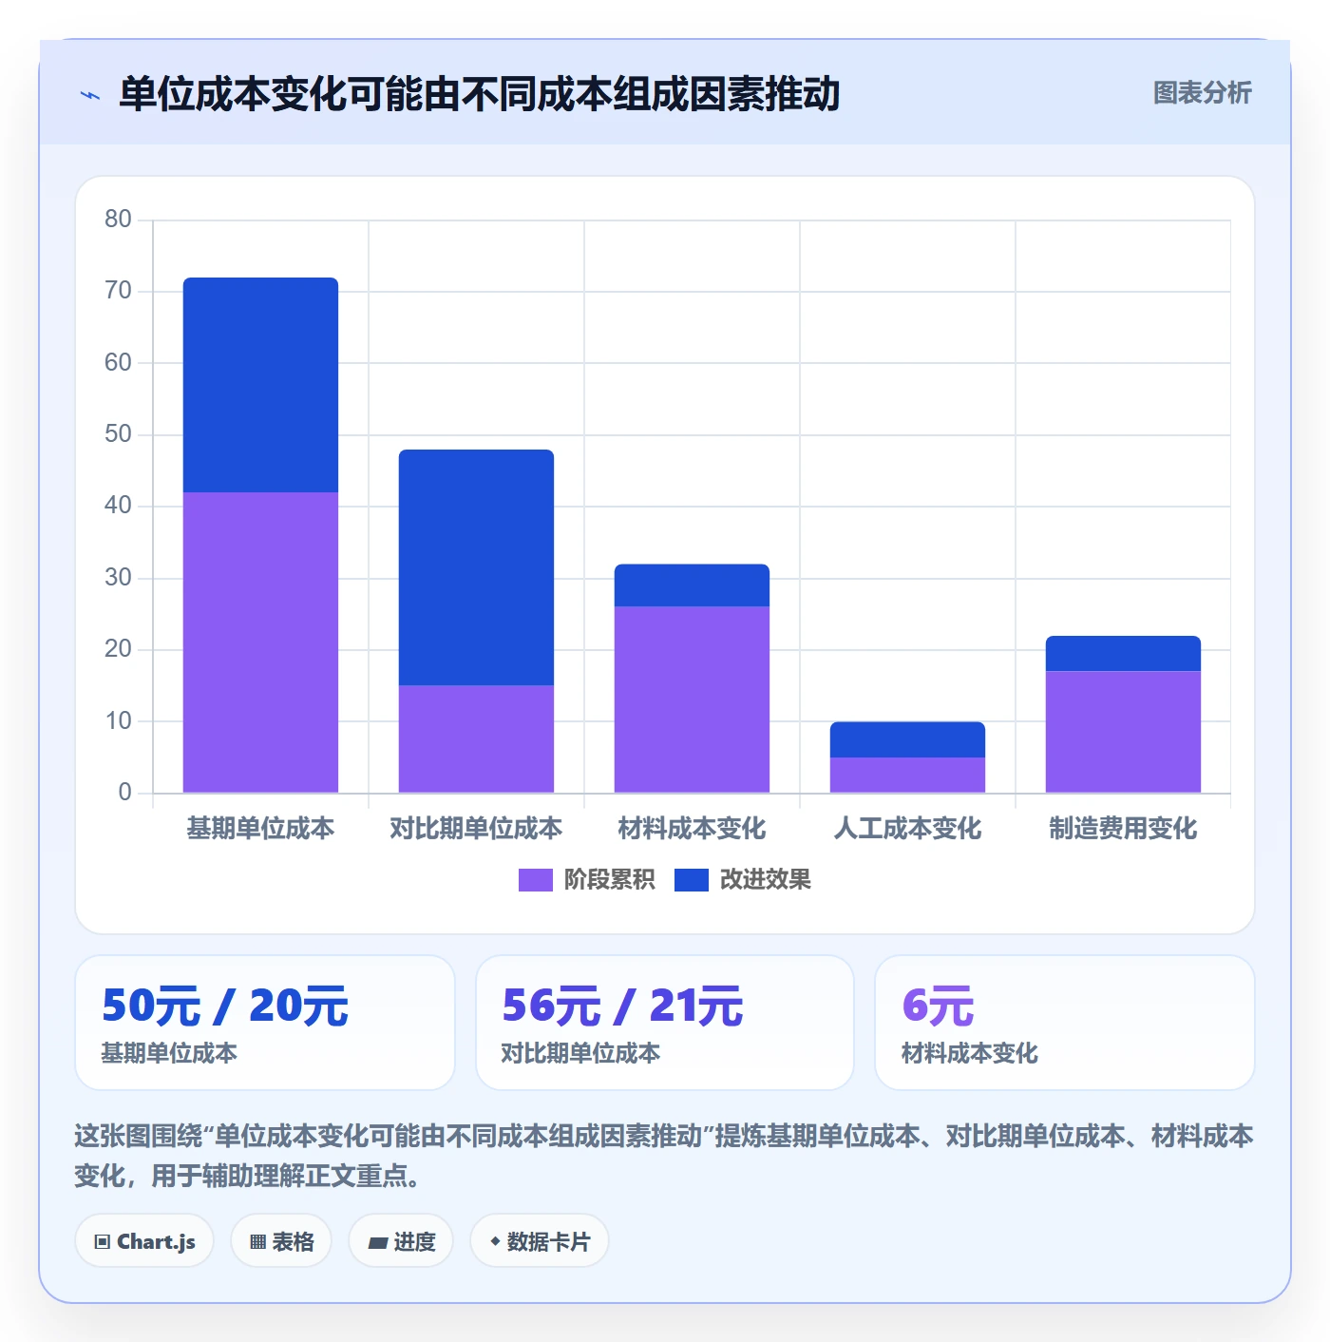The width and height of the screenshot is (1330, 1342).
Task: Click the square icon in the Chart.js chip
Action: 102,1241
